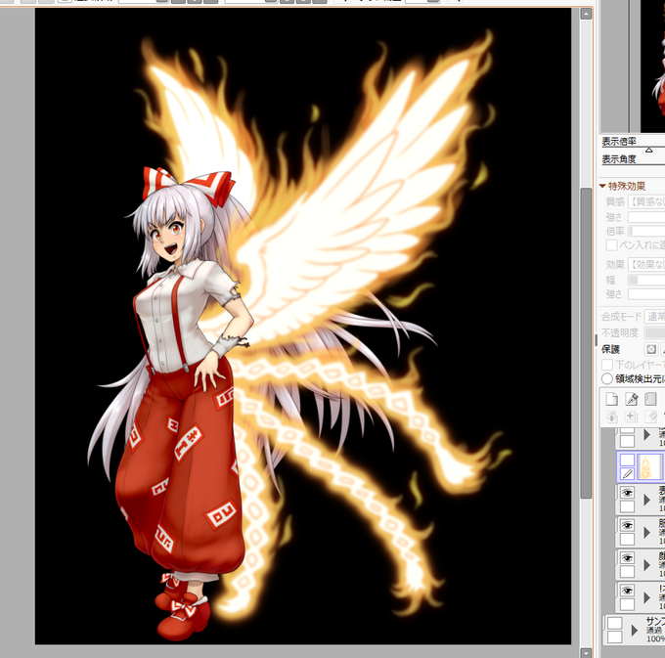Expand the topmost partially visible layer folder
Viewport: 665px width, 658px height.
(x=647, y=434)
